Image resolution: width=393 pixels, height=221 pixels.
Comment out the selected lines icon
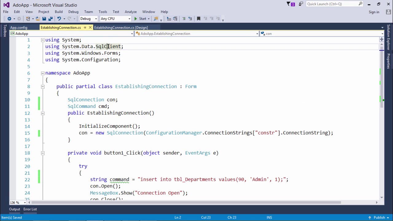pos(184,19)
